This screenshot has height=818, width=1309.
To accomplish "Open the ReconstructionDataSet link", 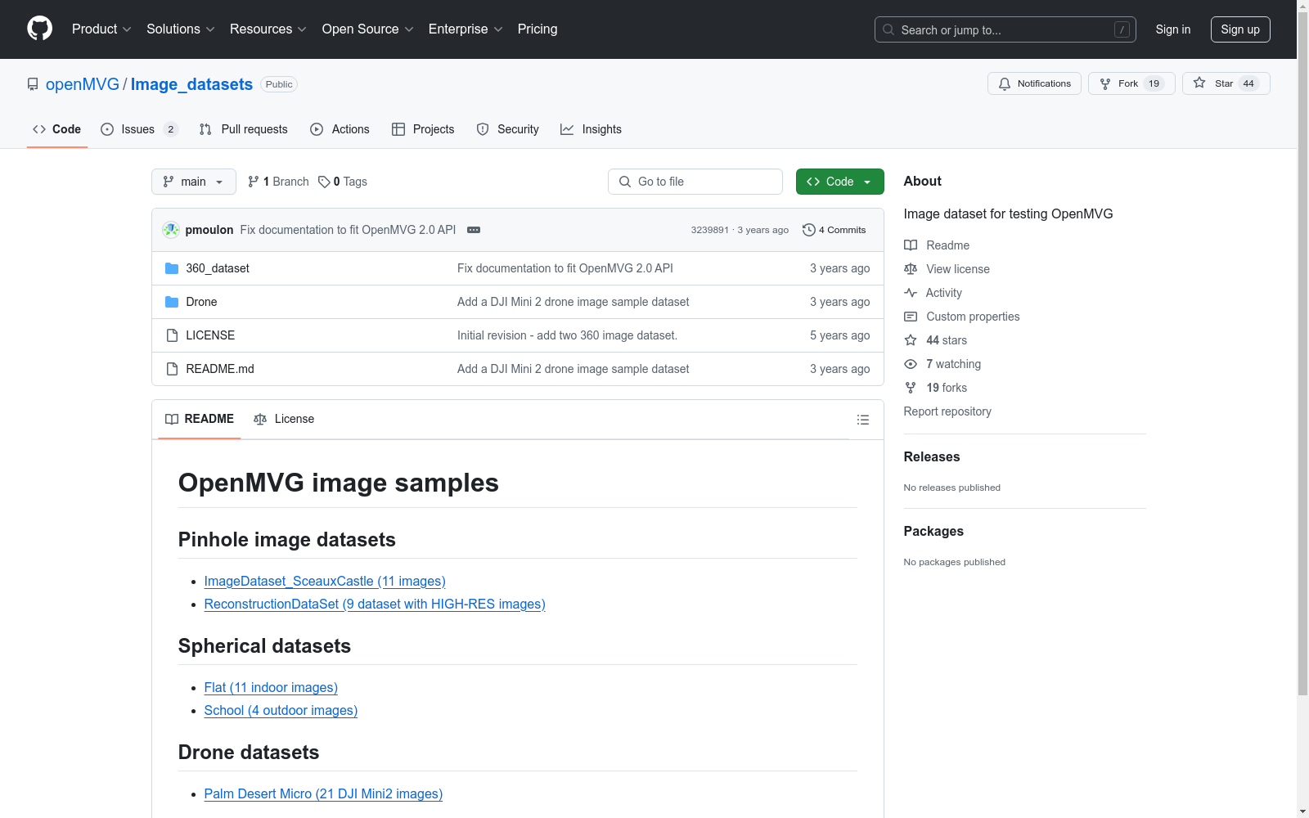I will click(375, 604).
